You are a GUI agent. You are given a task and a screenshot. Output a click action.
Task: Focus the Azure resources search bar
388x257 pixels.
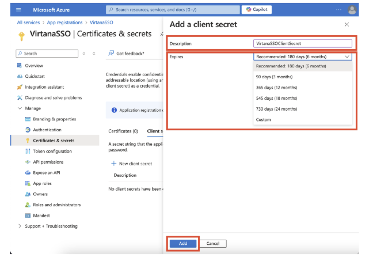[x=173, y=10]
